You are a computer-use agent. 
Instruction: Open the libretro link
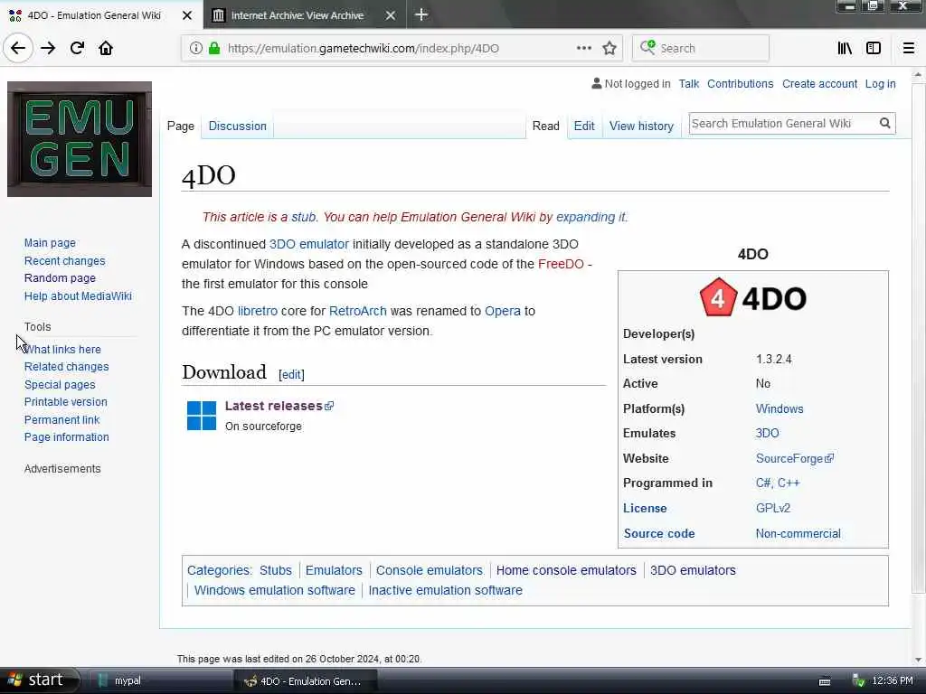tap(258, 311)
